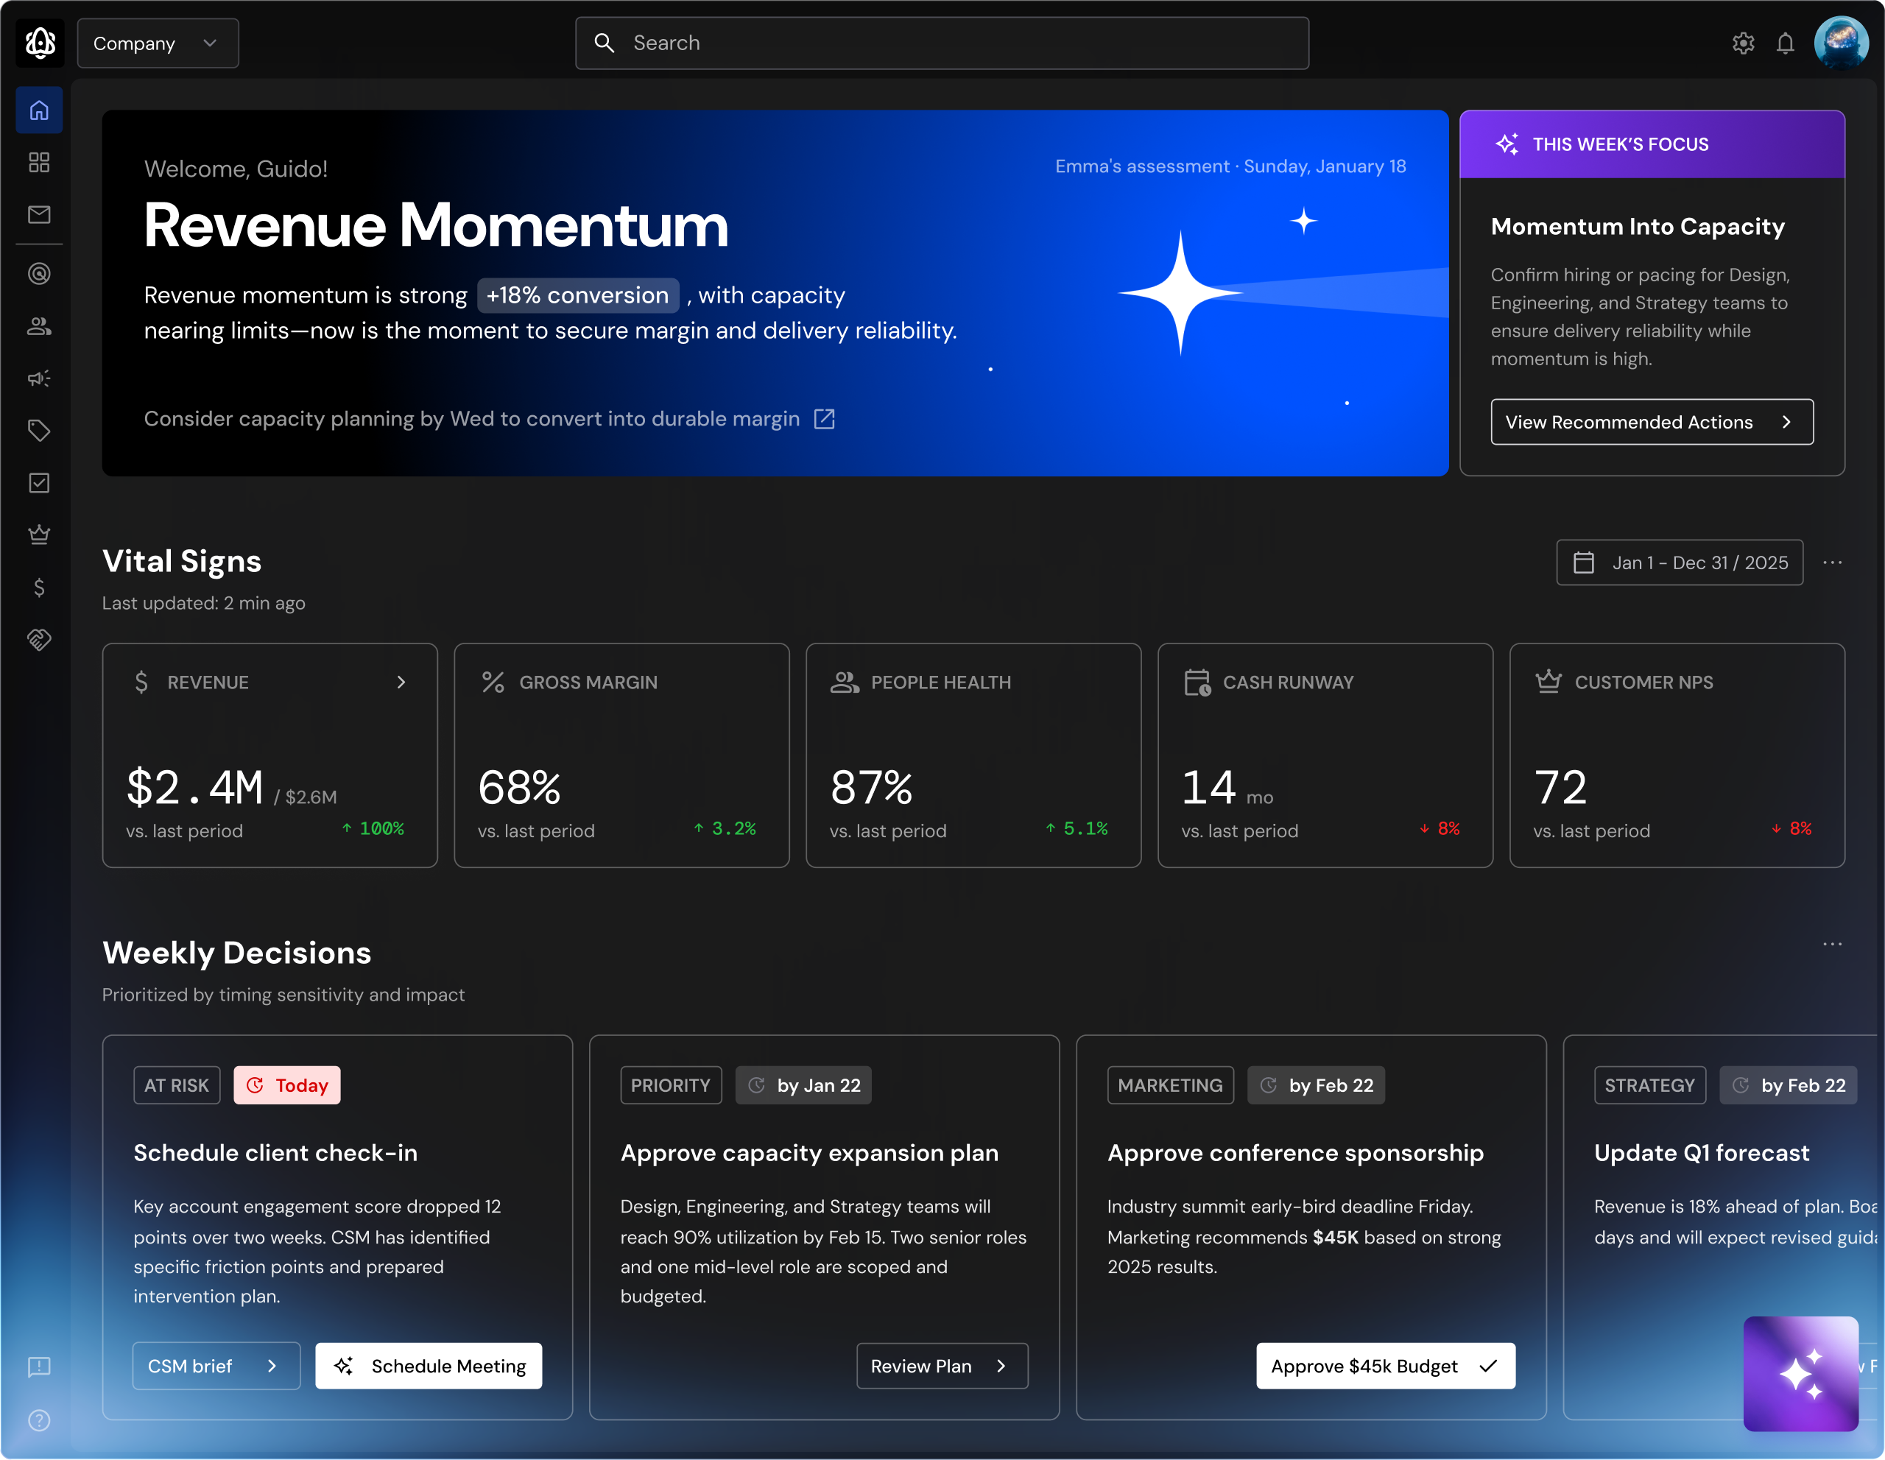Screen dimensions: 1885x1460
Task: Click Approve $45k Budget button
Action: [x=1384, y=1366]
